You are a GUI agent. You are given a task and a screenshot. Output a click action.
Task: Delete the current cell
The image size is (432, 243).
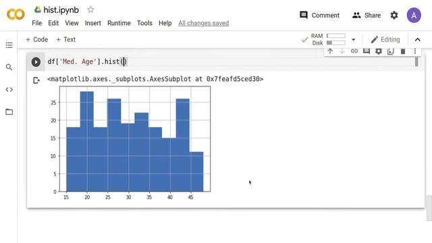point(403,51)
